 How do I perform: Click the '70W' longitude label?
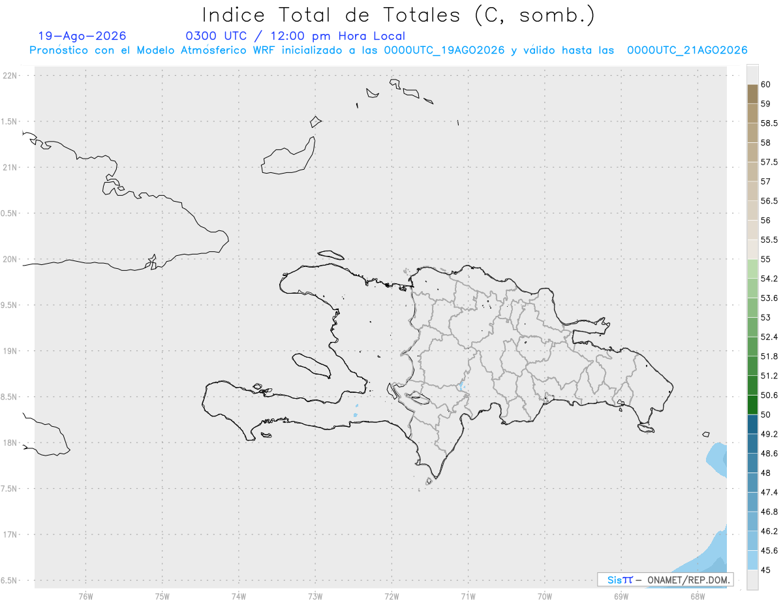545,597
